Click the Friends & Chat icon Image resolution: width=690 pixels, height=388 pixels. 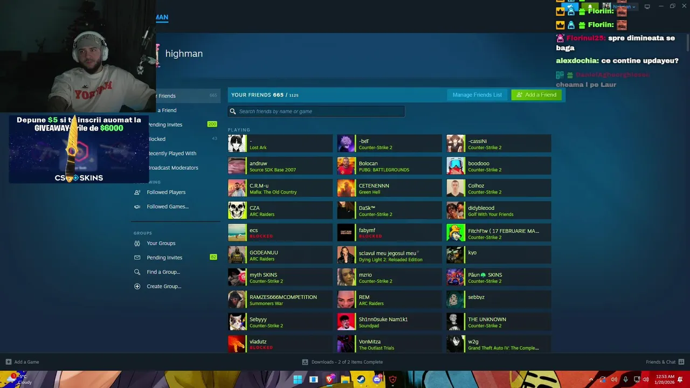click(x=681, y=362)
